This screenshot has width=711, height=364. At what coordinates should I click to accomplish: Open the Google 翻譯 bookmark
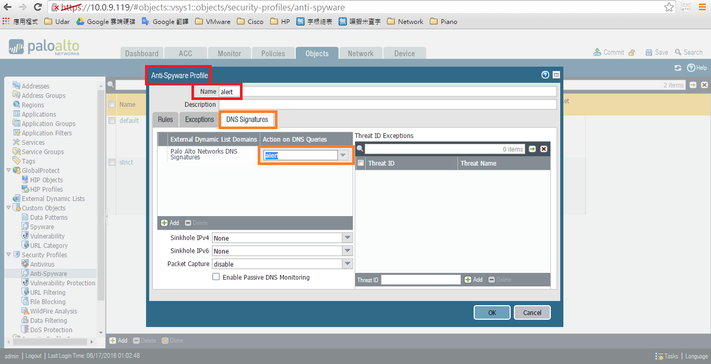point(165,22)
